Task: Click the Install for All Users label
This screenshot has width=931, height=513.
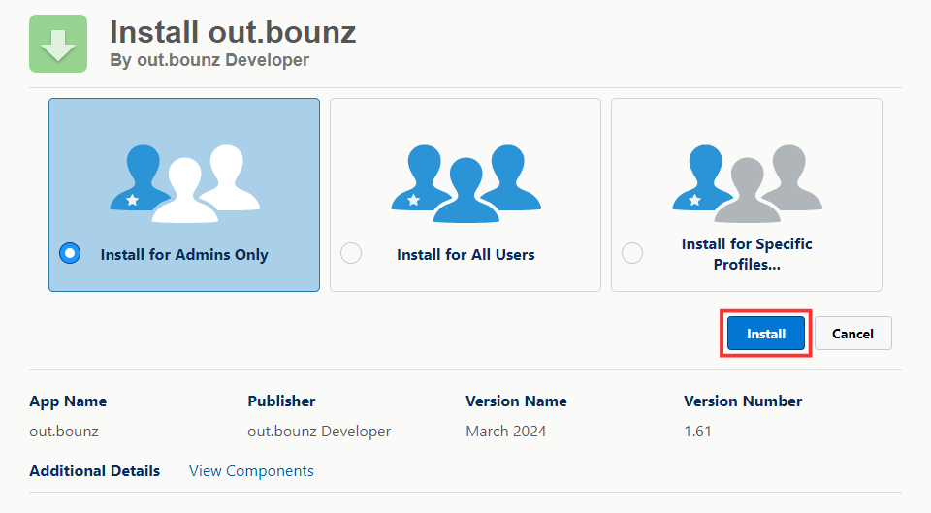Action: (x=465, y=255)
